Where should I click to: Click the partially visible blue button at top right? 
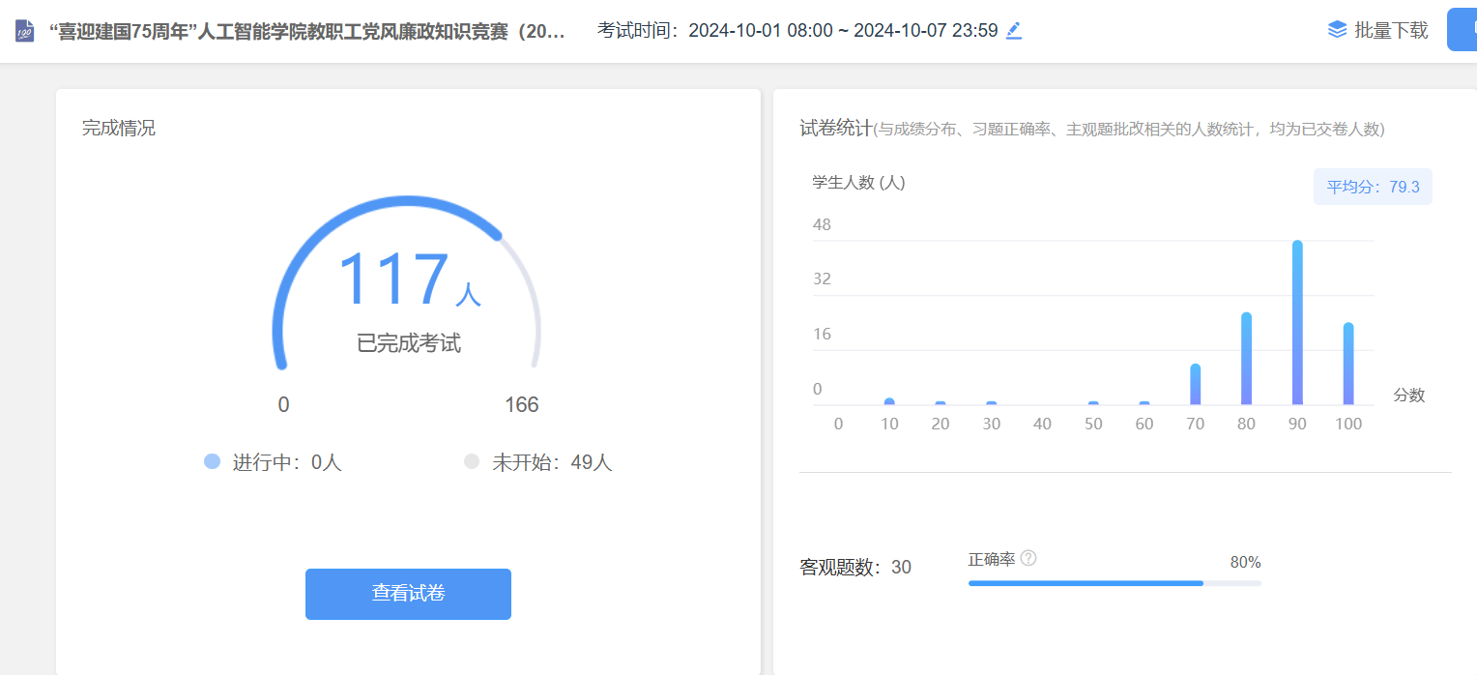point(1462,30)
